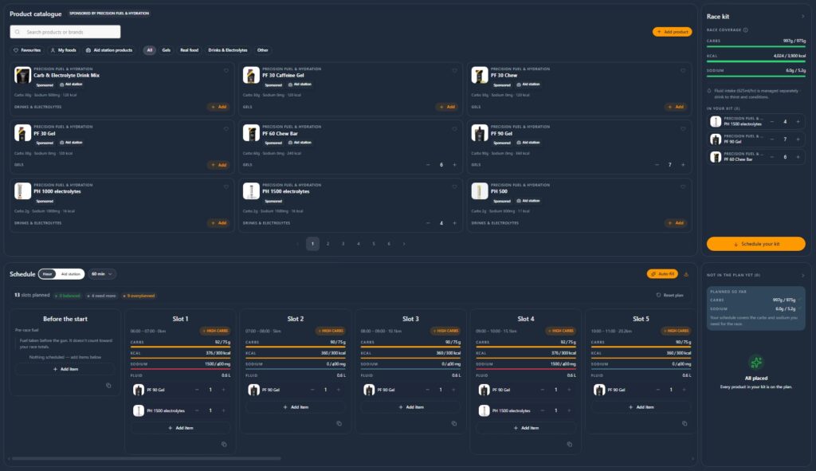Decrease PH 1500 electrolytes count in Race kit
The height and width of the screenshot is (471, 816).
coord(771,122)
